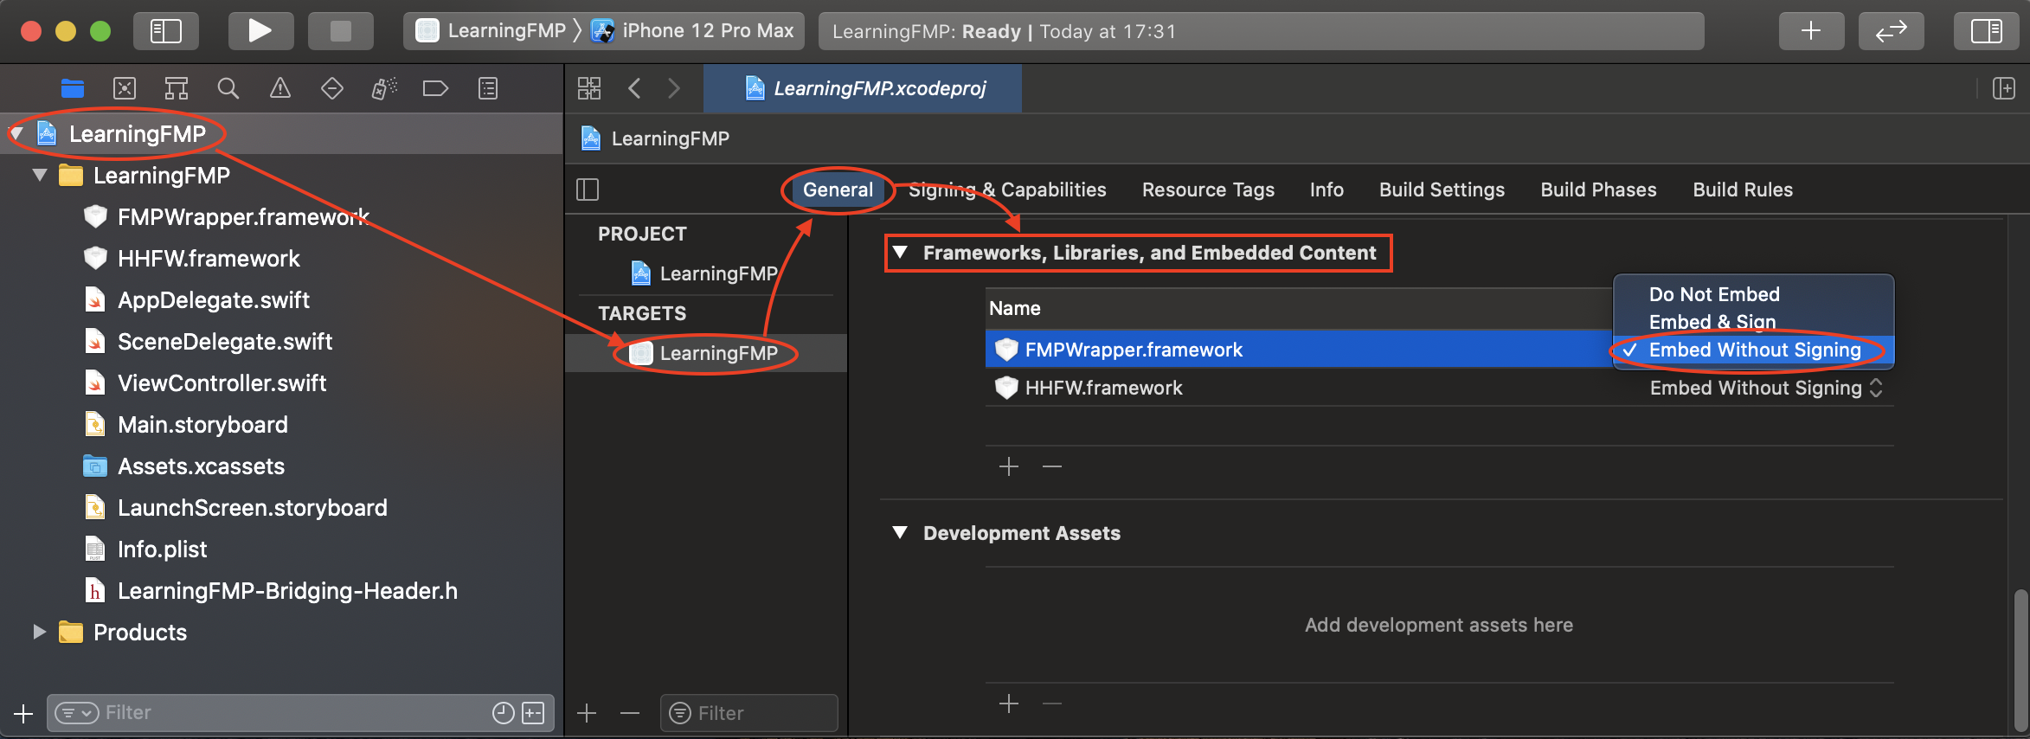Viewport: 2030px width, 739px height.
Task: Open the Library with plus button
Action: pos(1811,31)
